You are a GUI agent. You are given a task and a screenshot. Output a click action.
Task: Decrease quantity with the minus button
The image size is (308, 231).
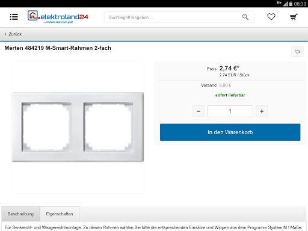pyautogui.click(x=199, y=111)
